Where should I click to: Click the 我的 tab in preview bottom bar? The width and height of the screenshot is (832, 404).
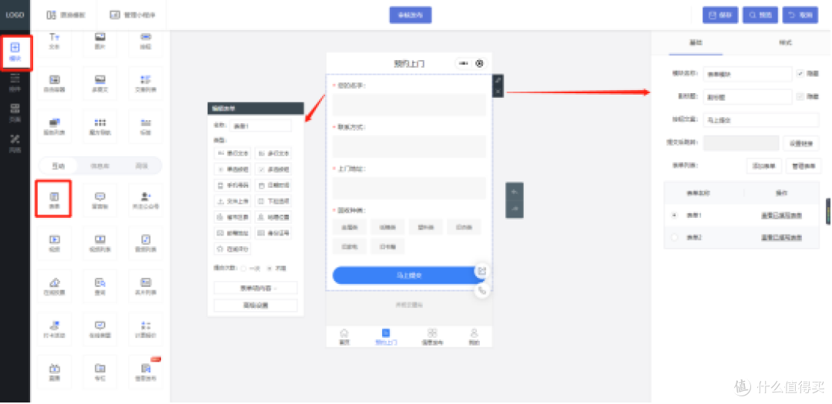click(474, 337)
